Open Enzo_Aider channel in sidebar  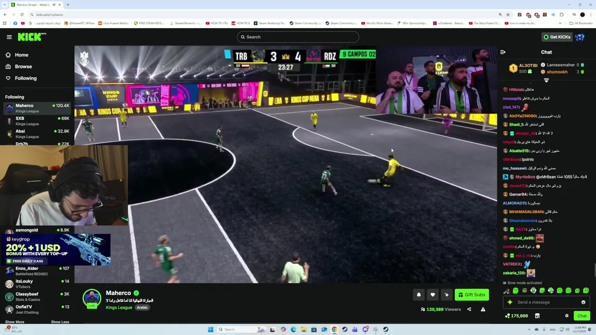click(x=37, y=271)
